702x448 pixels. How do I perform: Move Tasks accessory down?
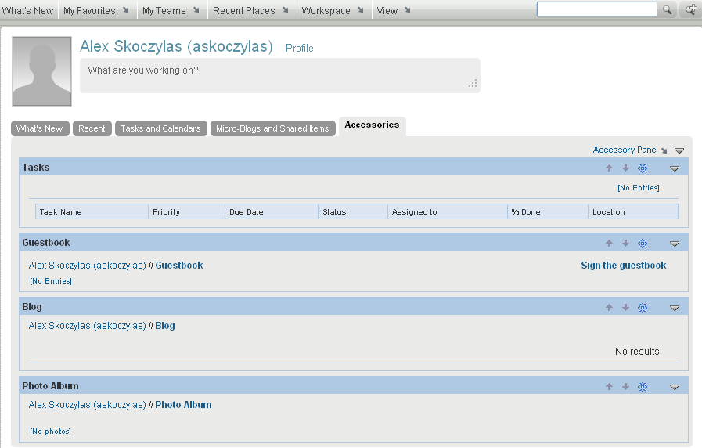pyautogui.click(x=625, y=168)
